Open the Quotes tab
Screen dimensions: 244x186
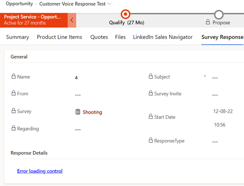click(x=99, y=37)
